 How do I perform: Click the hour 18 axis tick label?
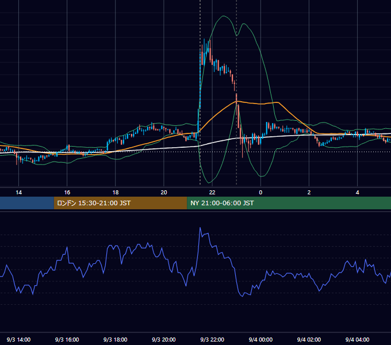[x=116, y=193]
